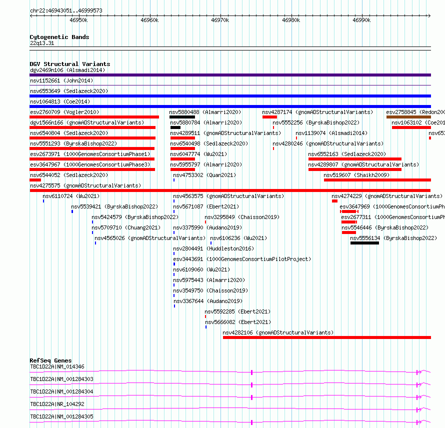Open nsv6553649 (Sedlazeck2020) variant details
The width and height of the screenshot is (445, 428).
coord(69,91)
